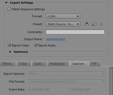Uncheck the Export Video checkbox
Screen dimensions: 113x95
(9, 45)
